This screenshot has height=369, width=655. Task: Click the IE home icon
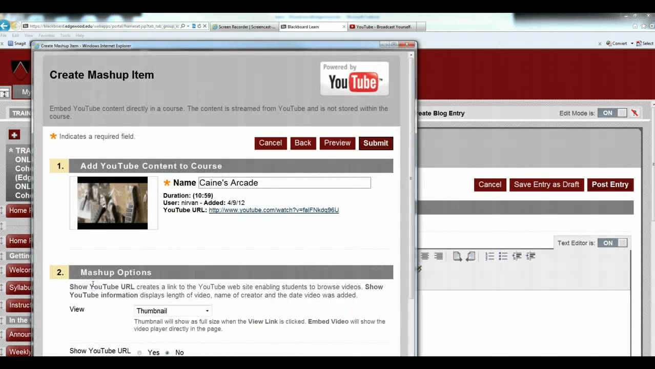pos(636,26)
